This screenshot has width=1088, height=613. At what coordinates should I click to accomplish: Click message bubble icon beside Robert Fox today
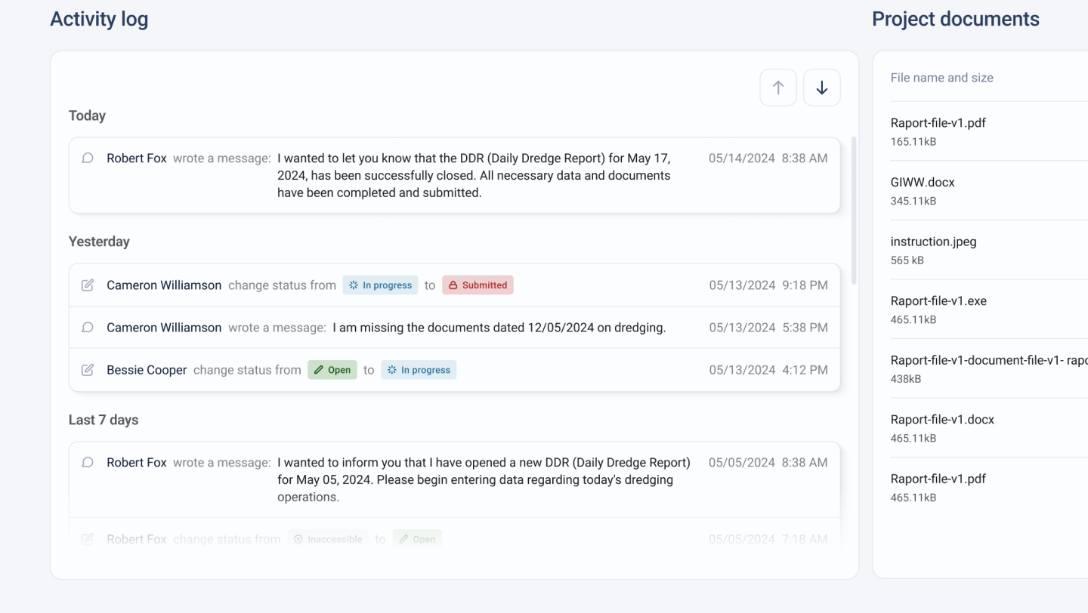(x=88, y=159)
